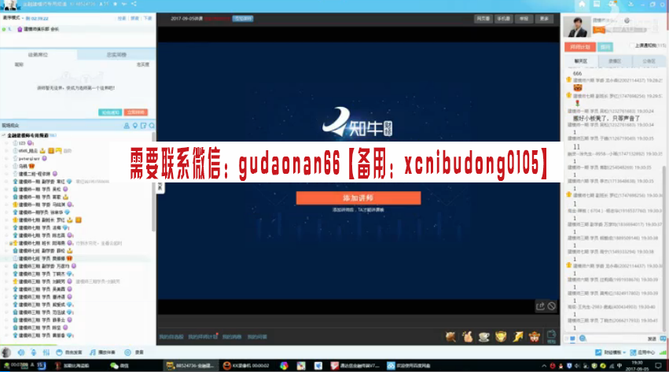Viewport: 669px width, 372px height.
Task: Click the microphone icon in bottom bar
Action: pos(34,352)
